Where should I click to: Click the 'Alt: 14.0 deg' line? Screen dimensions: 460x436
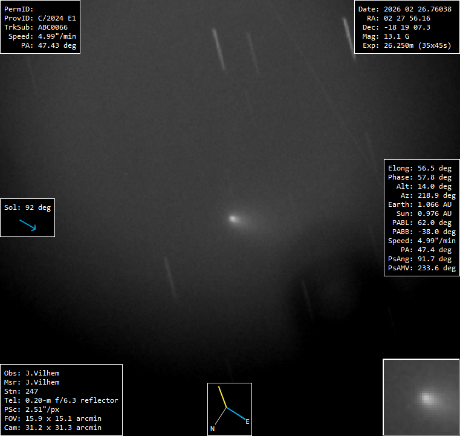point(424,186)
